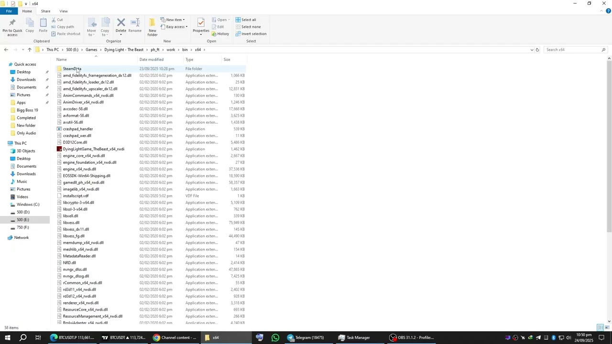Open the Windows Start button
Viewport: 612px width, 344px height.
(x=8, y=337)
